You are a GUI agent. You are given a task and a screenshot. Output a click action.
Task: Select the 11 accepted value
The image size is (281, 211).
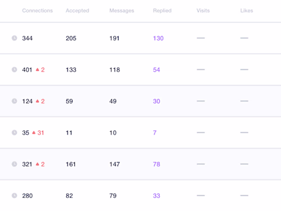click(69, 133)
